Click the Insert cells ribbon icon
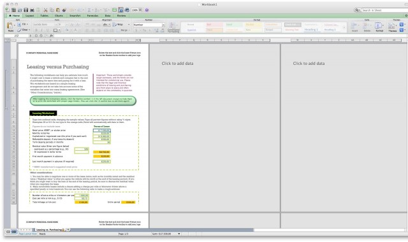408x242 pixels. pyautogui.click(x=354, y=27)
